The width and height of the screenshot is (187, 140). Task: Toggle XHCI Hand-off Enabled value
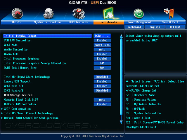pyautogui.click(x=102, y=86)
